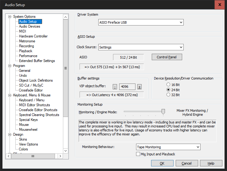Open the ASIO Control Panel

(167, 57)
